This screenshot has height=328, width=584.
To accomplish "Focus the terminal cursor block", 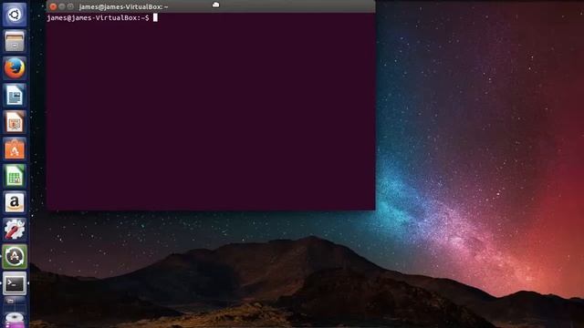I will [155, 17].
